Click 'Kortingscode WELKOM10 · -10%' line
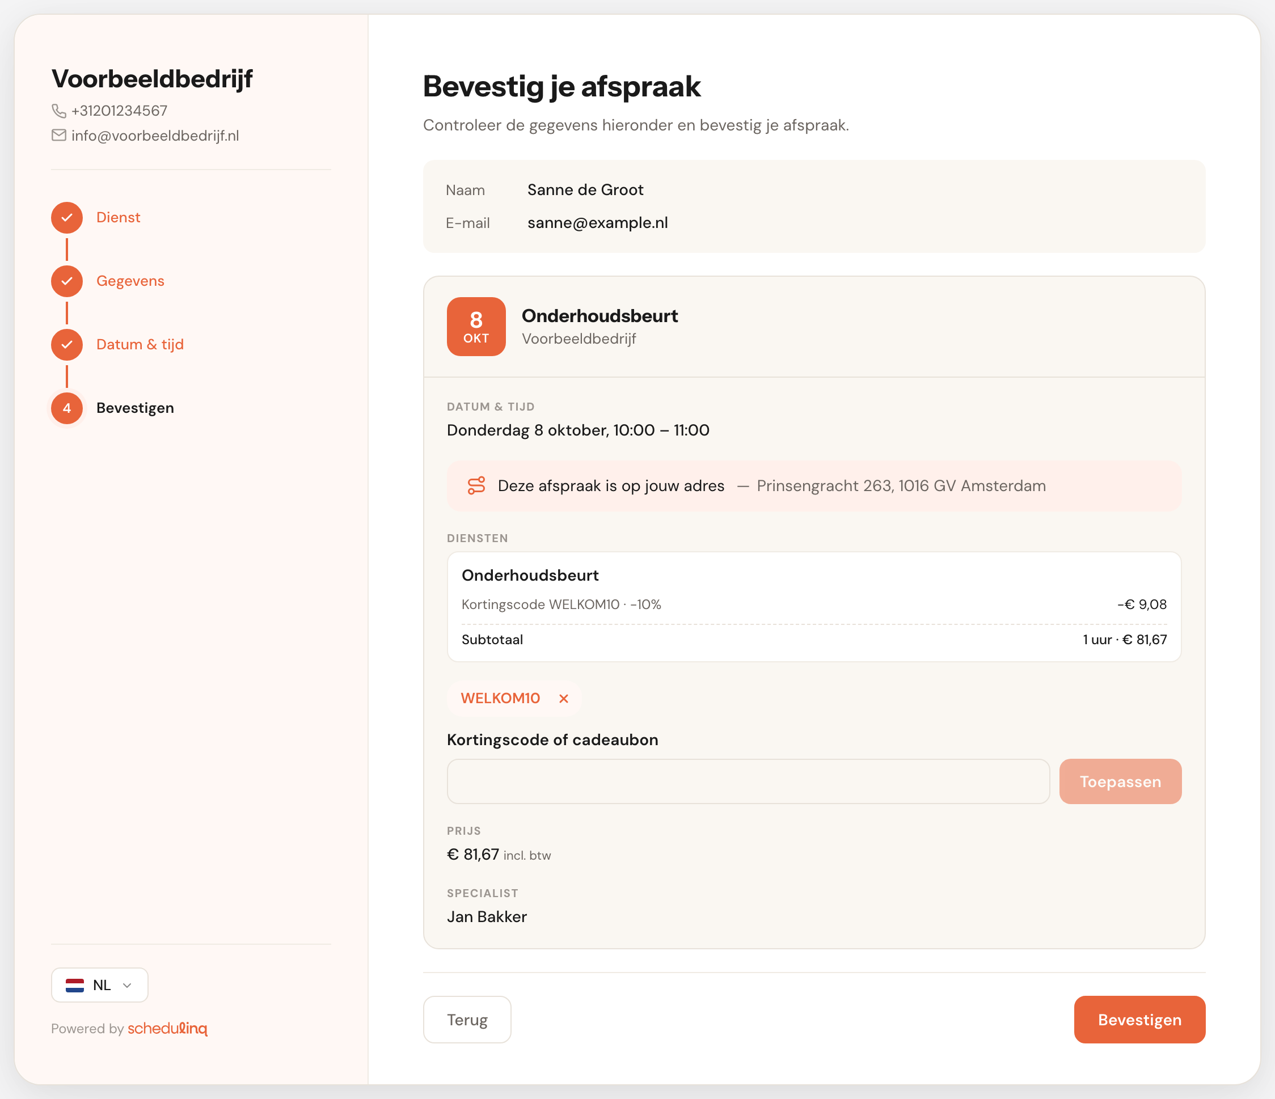Viewport: 1275px width, 1099px height. point(561,605)
